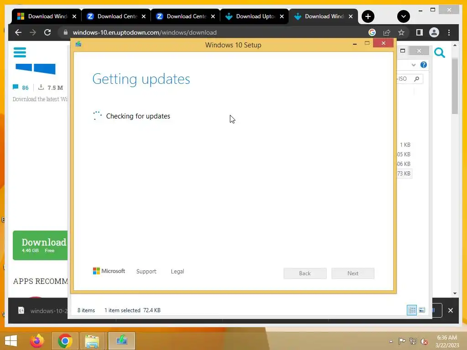The image size is (467, 350).
Task: Open File Explorer from the taskbar
Action: (x=92, y=341)
